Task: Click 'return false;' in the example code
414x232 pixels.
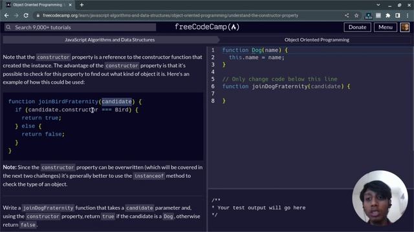Action: (x=43, y=134)
